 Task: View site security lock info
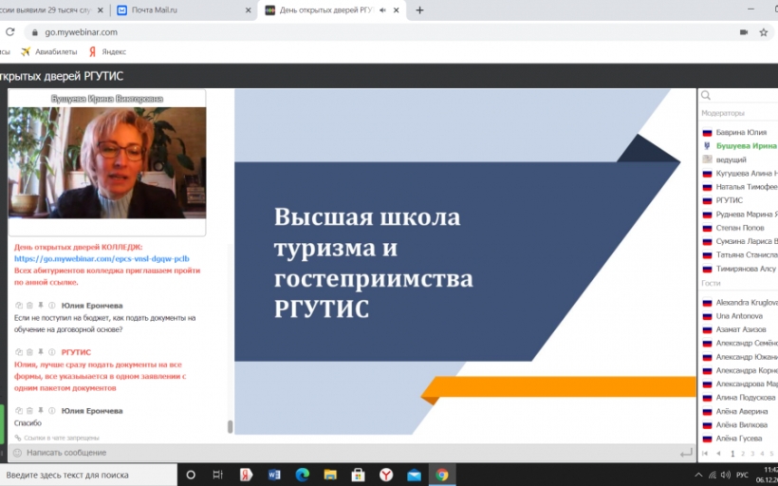coord(34,32)
